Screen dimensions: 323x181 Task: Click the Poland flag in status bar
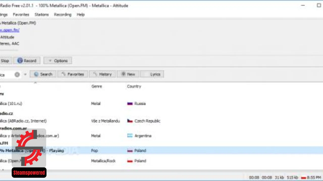click(304, 178)
